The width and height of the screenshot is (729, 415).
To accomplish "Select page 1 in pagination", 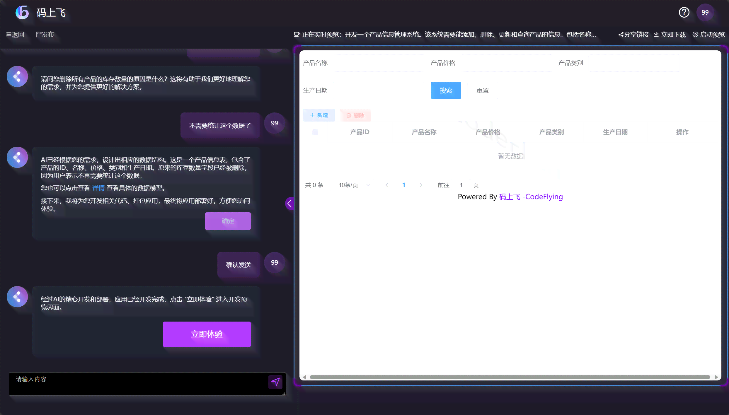I will click(403, 185).
